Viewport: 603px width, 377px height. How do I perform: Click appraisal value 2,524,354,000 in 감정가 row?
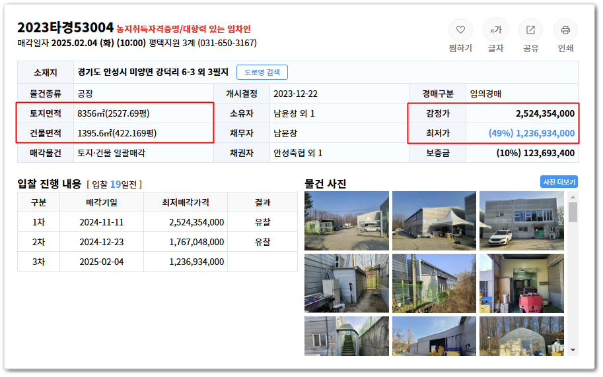tap(545, 113)
